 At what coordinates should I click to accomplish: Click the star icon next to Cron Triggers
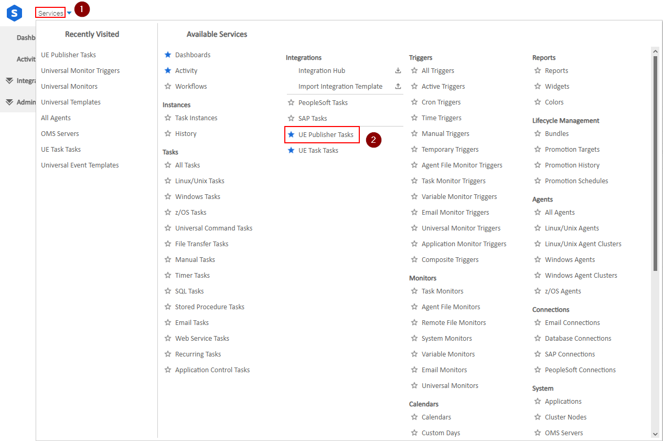pos(414,102)
